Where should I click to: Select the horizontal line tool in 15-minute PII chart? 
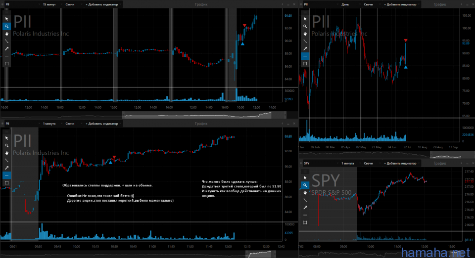pos(6,56)
